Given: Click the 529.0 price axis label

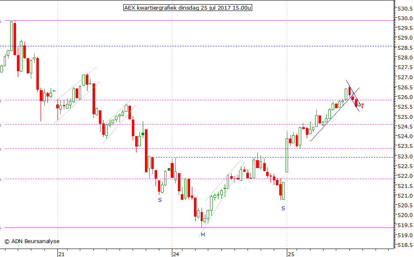Looking at the screenshot, I should [x=405, y=38].
